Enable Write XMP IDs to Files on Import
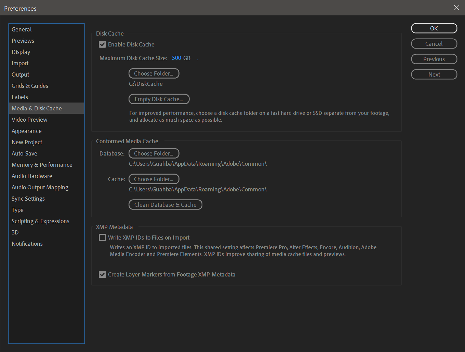 102,237
